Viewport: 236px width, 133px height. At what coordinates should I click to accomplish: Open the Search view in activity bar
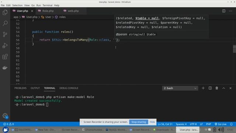click(5, 23)
